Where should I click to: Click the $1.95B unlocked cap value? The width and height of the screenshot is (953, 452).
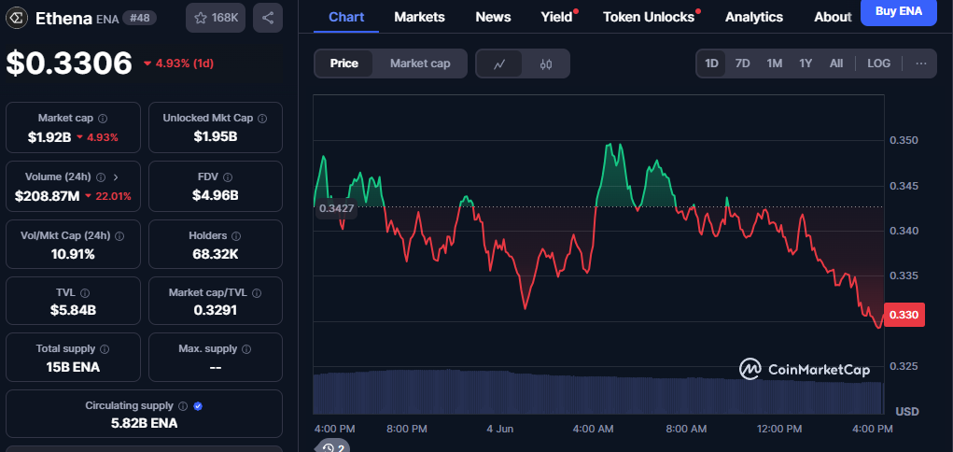216,137
